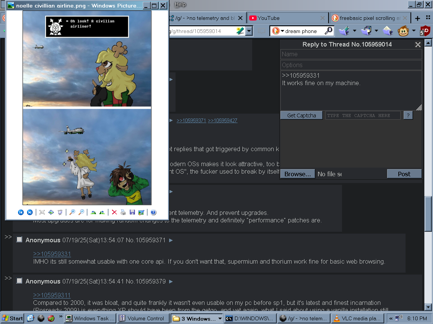433x324 pixels.
Task: Open the Start menu
Action: click(x=12, y=318)
